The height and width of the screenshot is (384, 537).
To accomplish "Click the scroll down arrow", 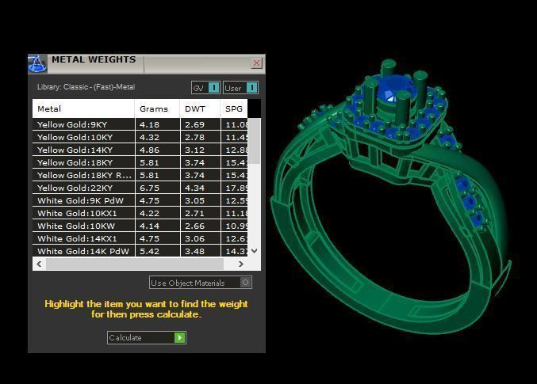I will tap(254, 251).
